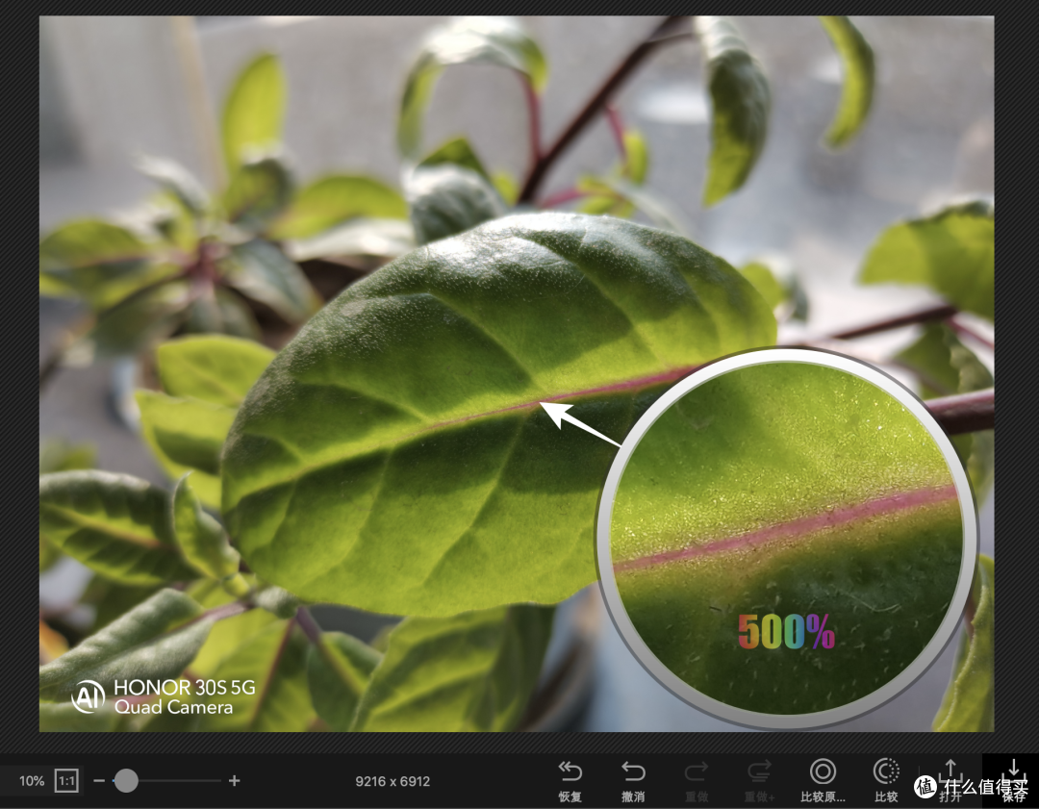This screenshot has width=1039, height=809.
Task: Click the 比较原… compare original icon
Action: point(823,771)
